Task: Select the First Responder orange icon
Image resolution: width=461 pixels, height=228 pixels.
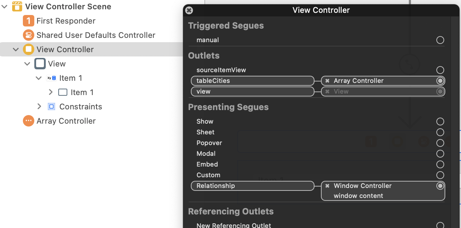Action: click(x=29, y=21)
